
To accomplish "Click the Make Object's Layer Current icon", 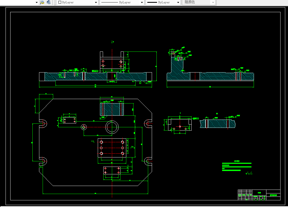I will coord(42,2).
